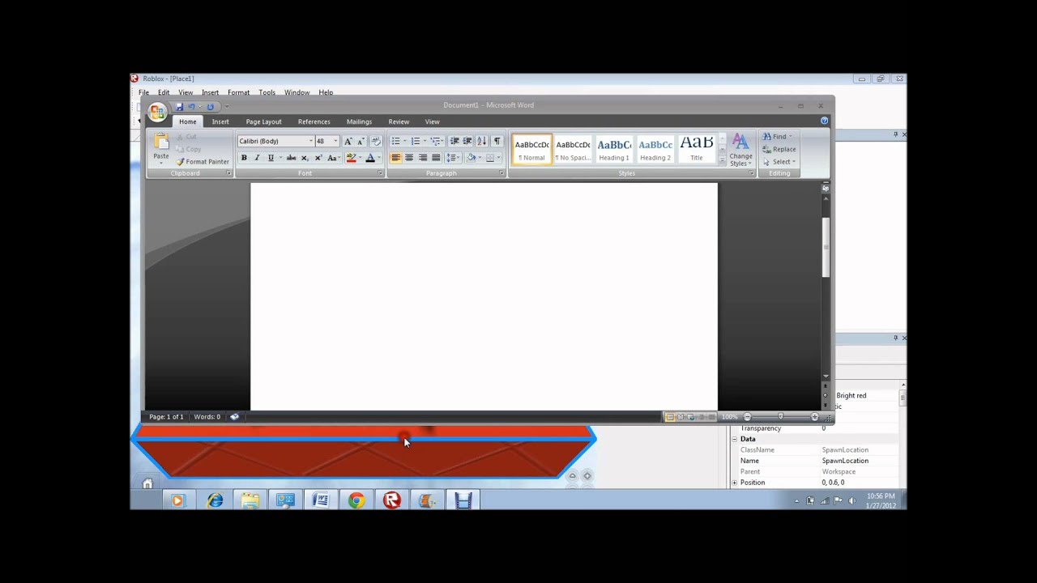This screenshot has height=583, width=1037.
Task: Switch to the References ribbon tab
Action: pos(314,121)
